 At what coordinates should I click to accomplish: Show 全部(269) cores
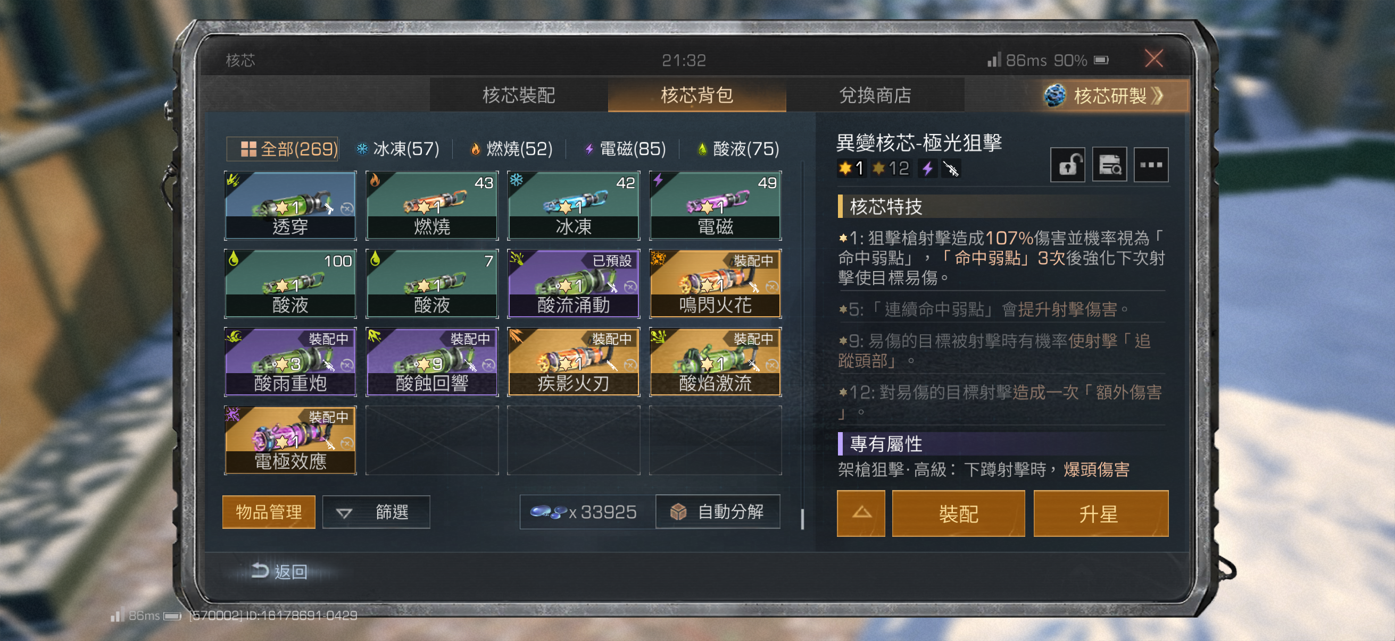click(282, 149)
